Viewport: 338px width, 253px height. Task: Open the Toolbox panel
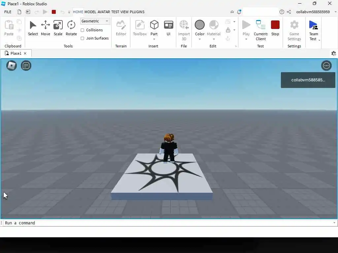[140, 28]
